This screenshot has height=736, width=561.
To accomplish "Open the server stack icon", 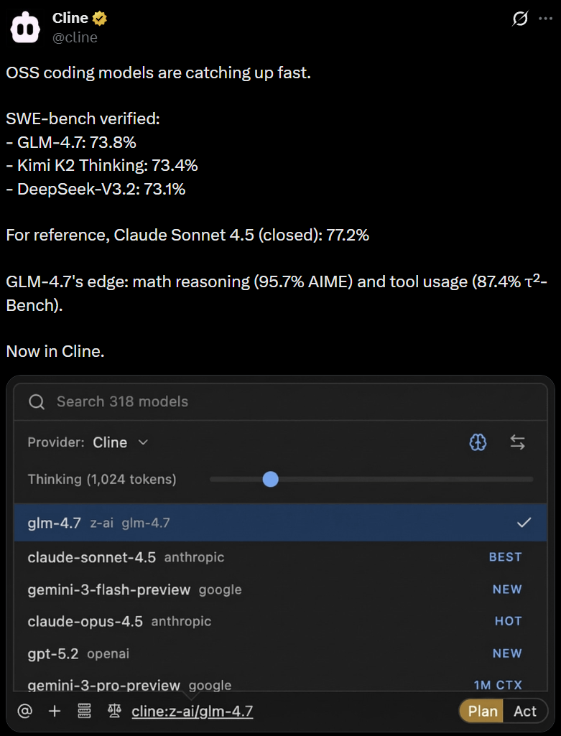I will [x=84, y=711].
